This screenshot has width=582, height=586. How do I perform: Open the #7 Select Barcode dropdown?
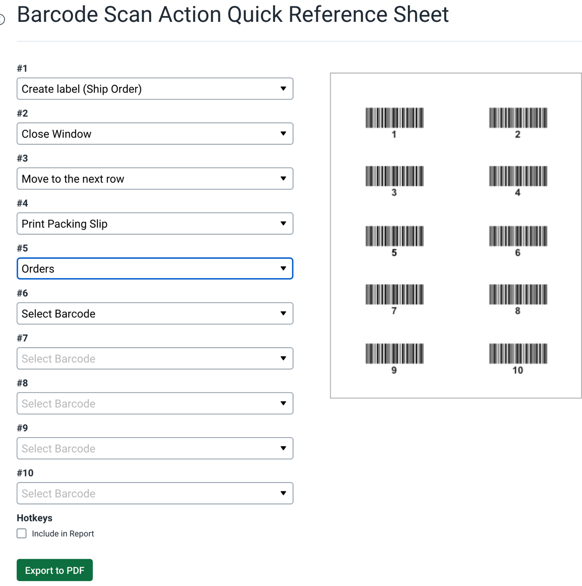coord(155,358)
